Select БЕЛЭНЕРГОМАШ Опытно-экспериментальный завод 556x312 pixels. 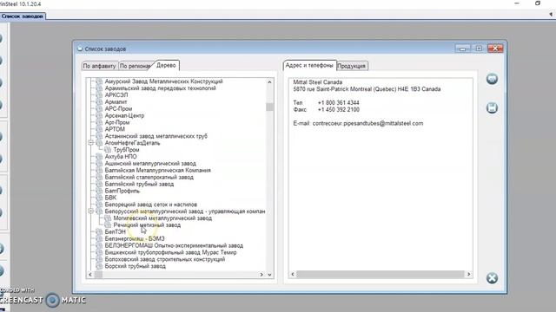click(174, 245)
